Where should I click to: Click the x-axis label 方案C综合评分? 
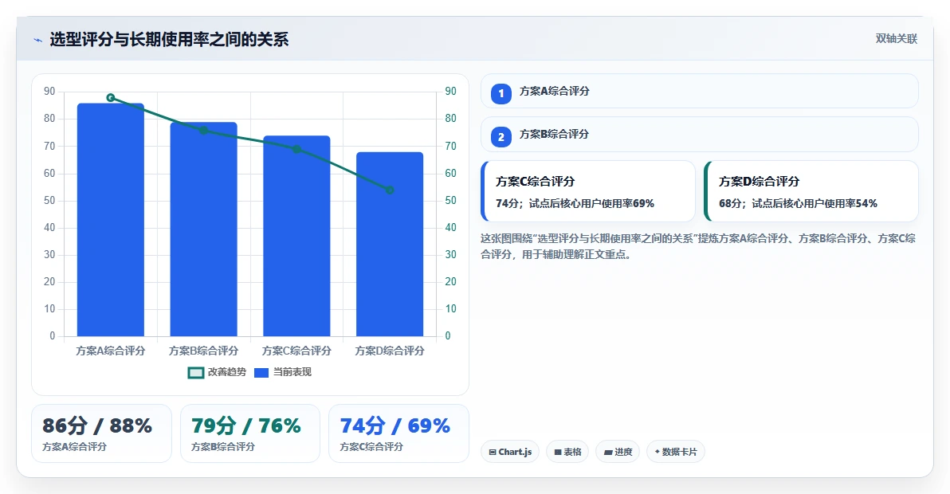[296, 351]
